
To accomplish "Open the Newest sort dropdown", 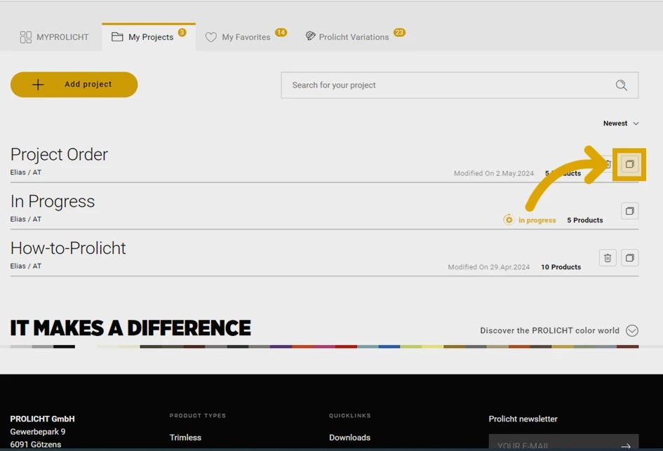I will point(621,123).
